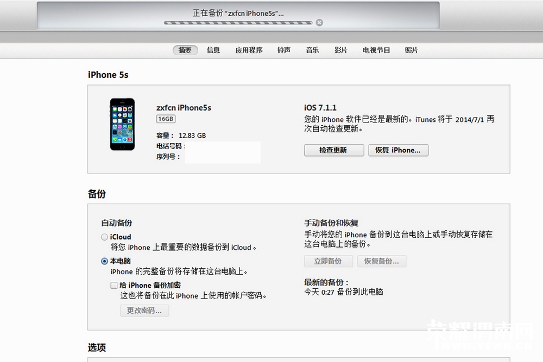
Task: Open the 照片 tab
Action: click(x=412, y=50)
